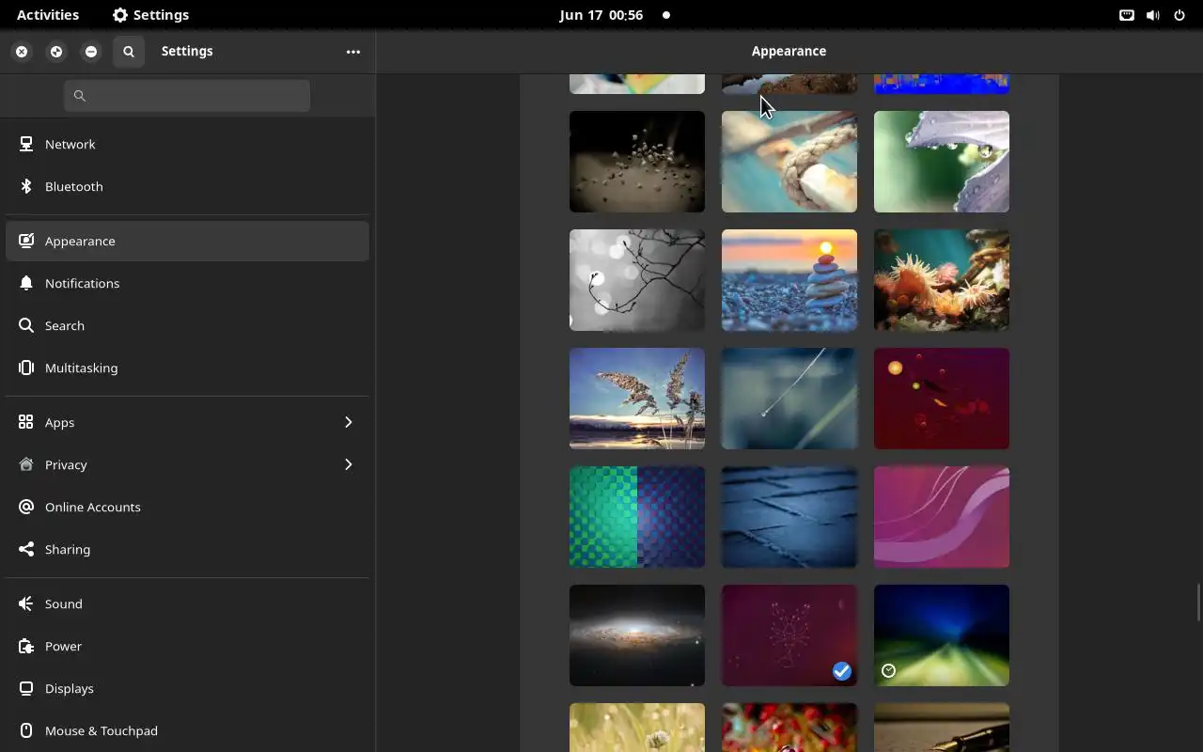1203x752 pixels.
Task: Click the Power battery icon in sidebar
Action: tap(26, 646)
